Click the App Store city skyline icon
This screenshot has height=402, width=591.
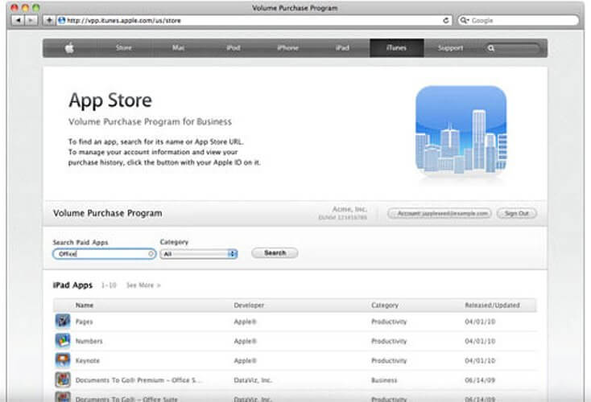tap(461, 130)
